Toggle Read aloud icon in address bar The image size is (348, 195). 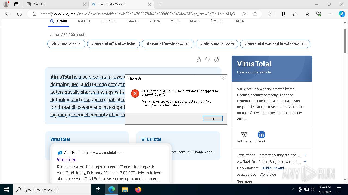pos(244,14)
